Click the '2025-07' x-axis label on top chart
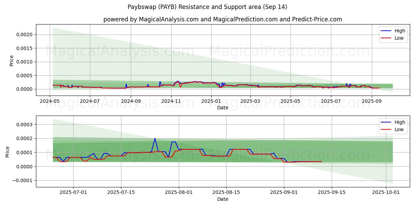Screen dimensions: 415x207 coord(331,101)
